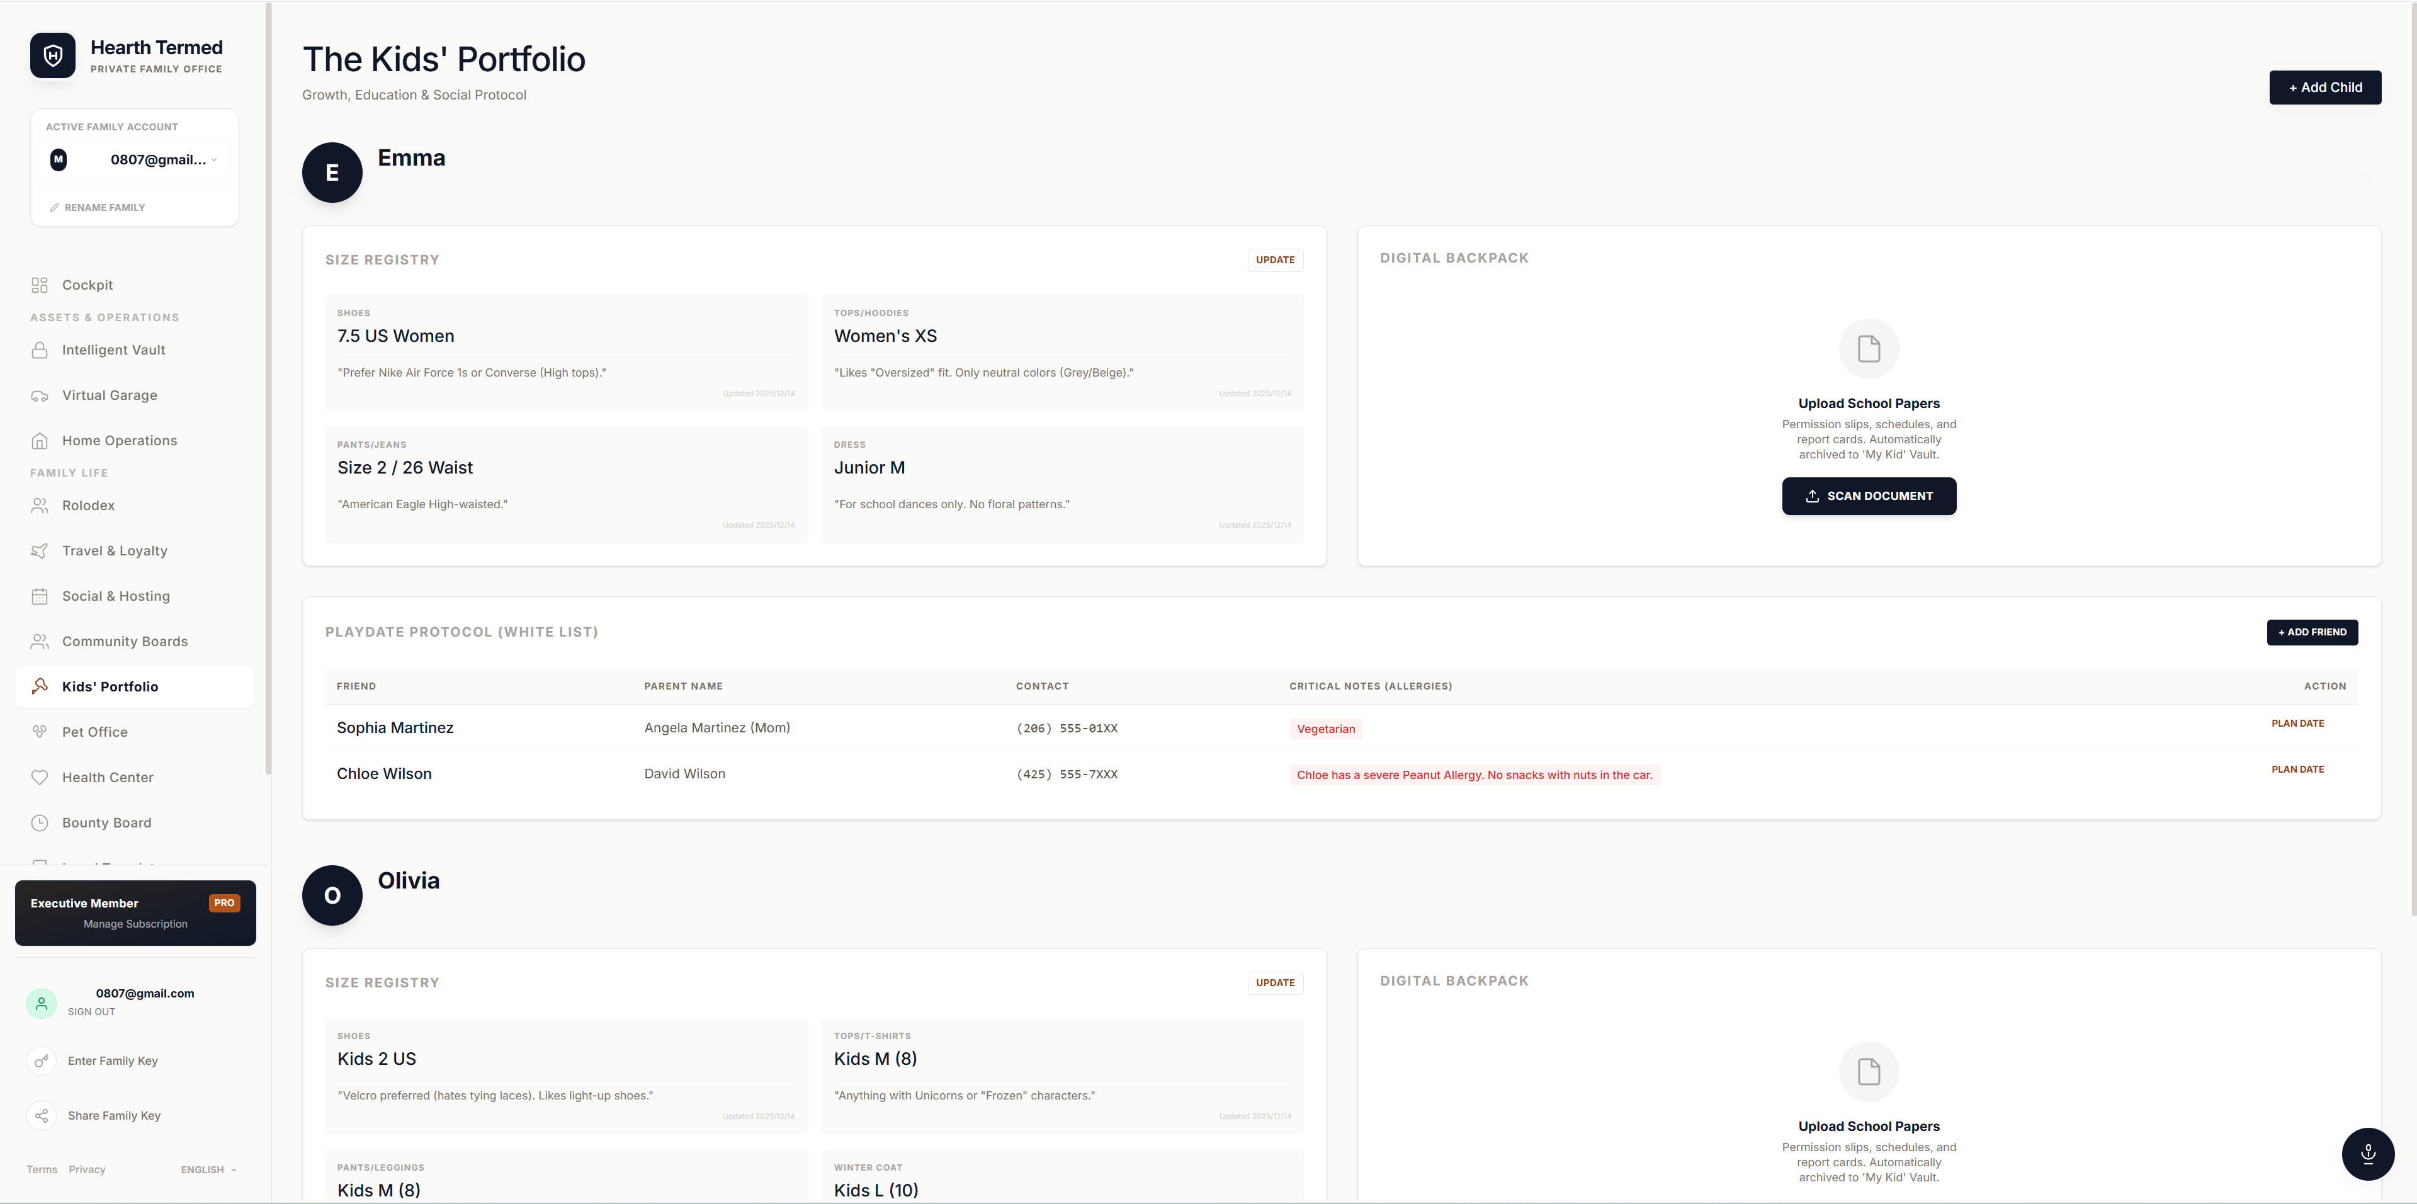Click the Share Family Key icon
Viewport: 2417px width, 1204px height.
pos(42,1116)
